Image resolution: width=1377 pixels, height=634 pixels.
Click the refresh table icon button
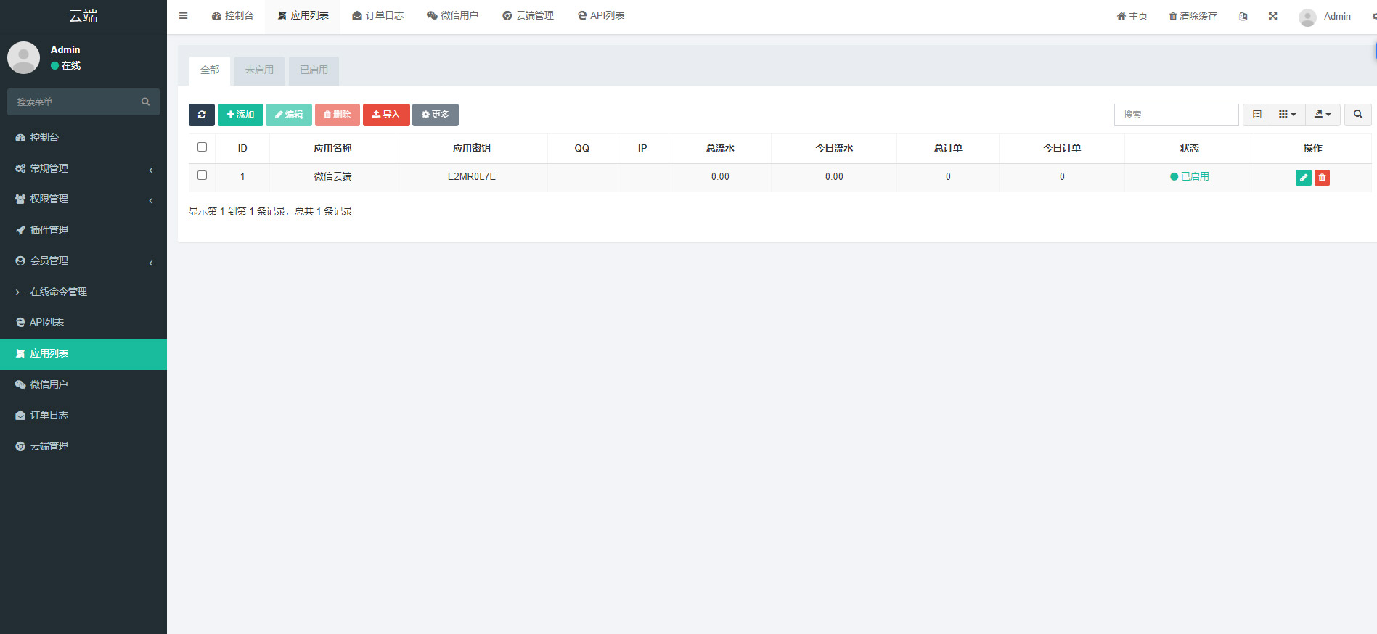(x=202, y=115)
